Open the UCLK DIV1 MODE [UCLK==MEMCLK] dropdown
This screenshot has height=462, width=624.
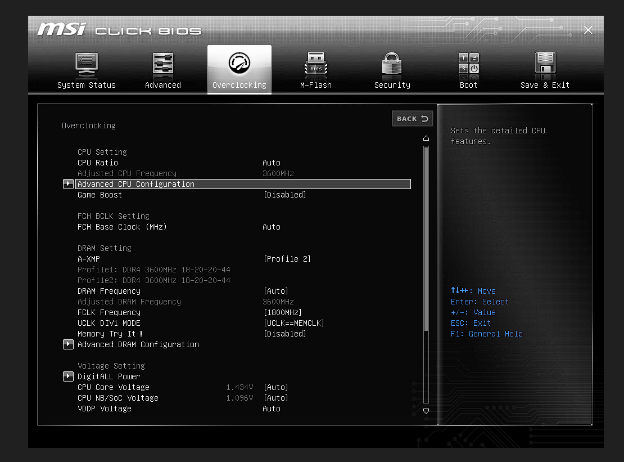(x=293, y=323)
